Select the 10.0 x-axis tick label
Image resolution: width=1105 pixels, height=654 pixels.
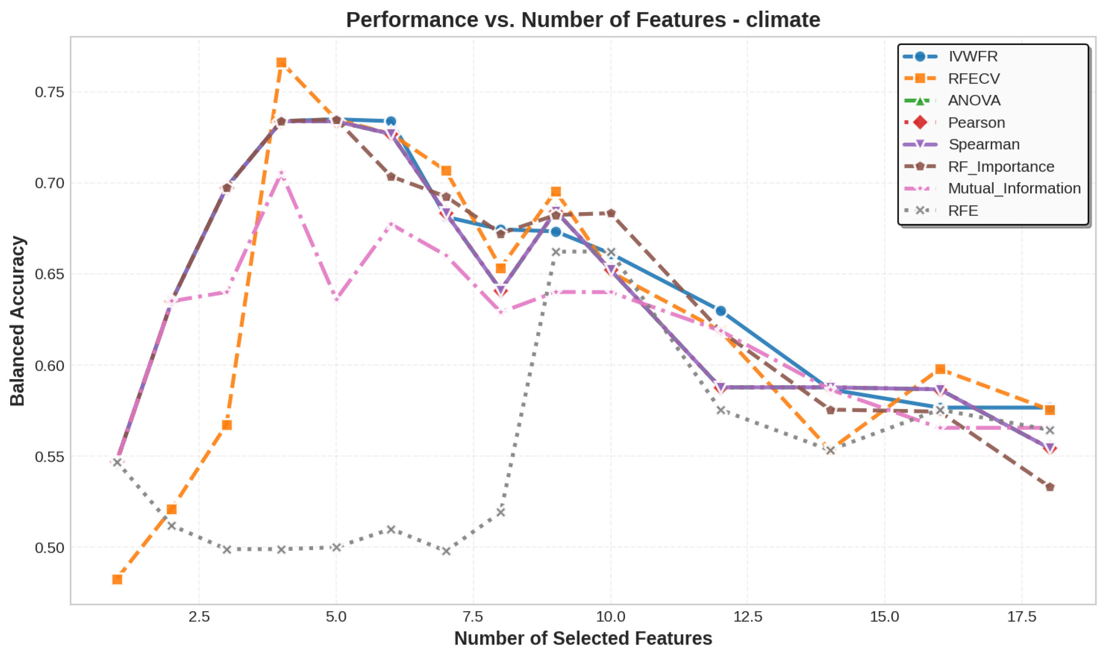(610, 616)
